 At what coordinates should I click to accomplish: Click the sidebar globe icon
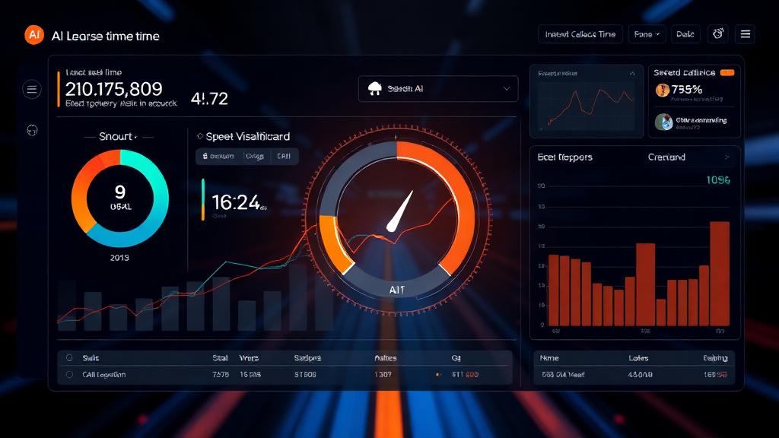click(x=32, y=131)
